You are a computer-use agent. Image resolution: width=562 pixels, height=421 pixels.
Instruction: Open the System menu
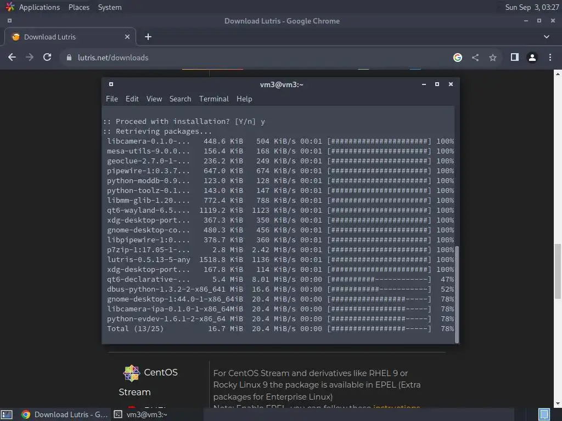click(110, 7)
